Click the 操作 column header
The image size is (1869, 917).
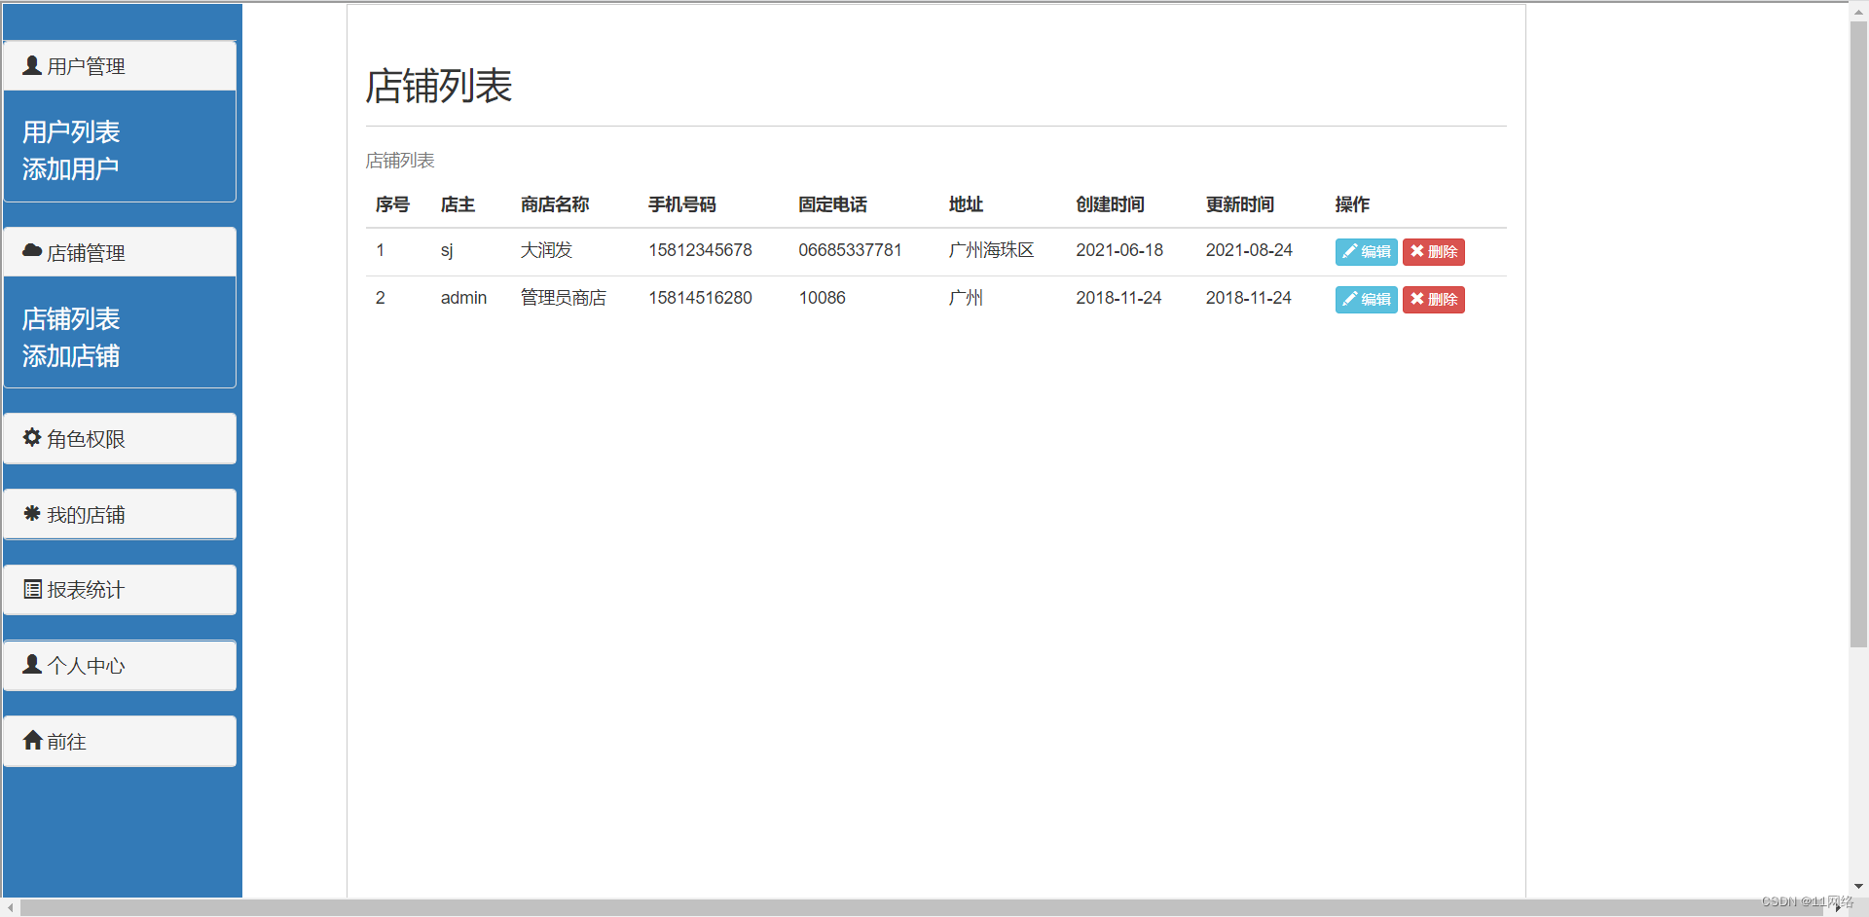click(x=1352, y=204)
